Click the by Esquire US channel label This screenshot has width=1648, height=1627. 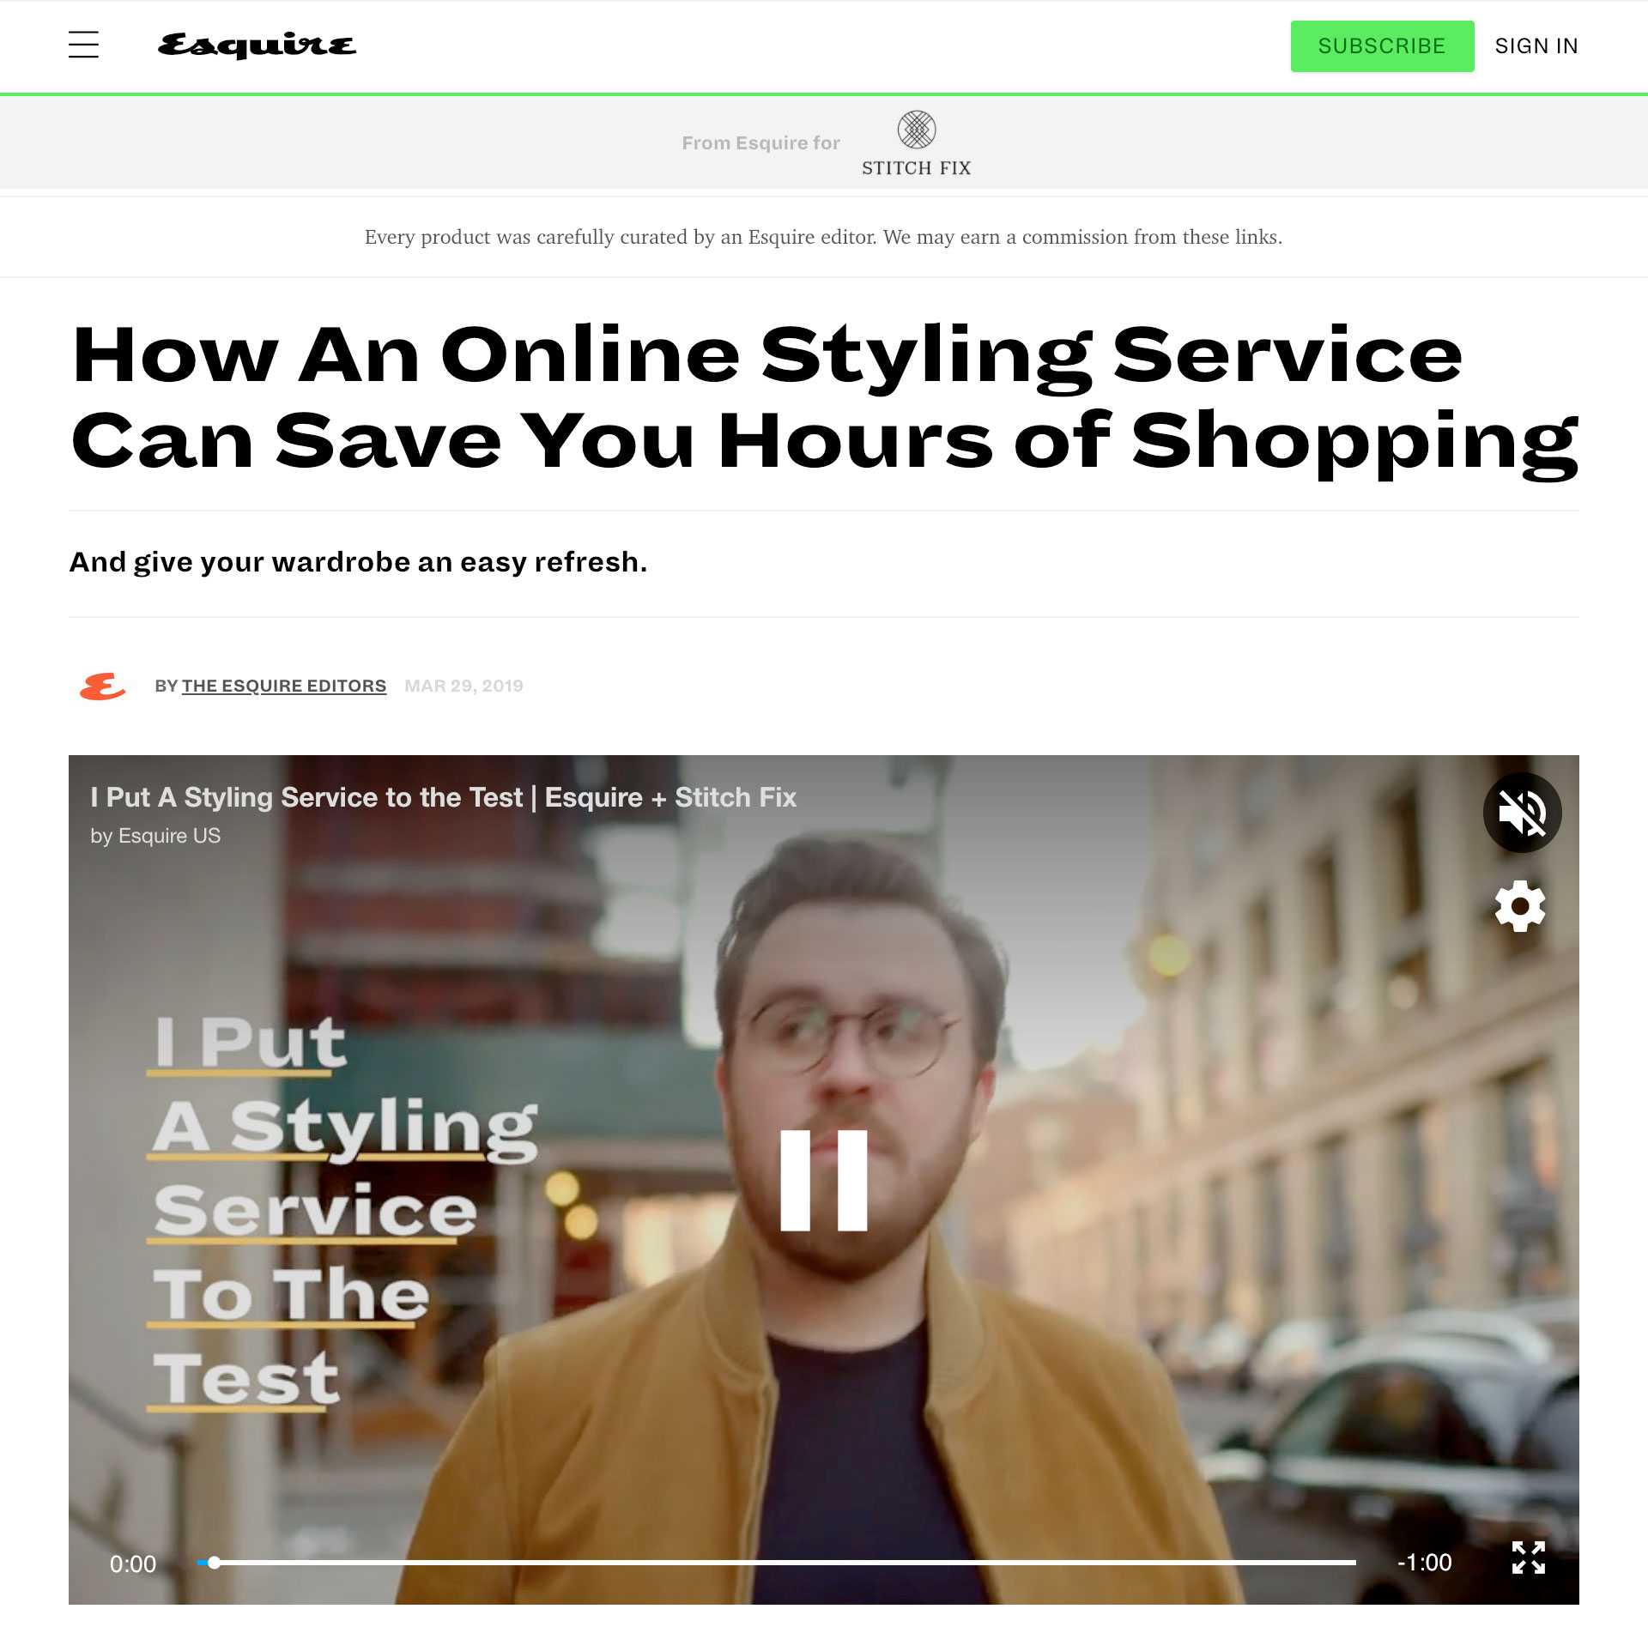[x=155, y=836]
